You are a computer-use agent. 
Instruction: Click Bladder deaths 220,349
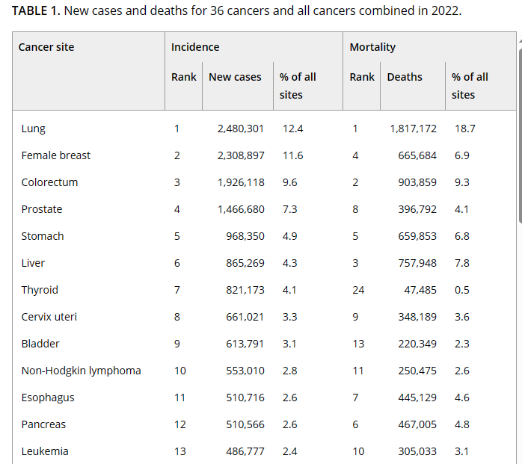[417, 344]
